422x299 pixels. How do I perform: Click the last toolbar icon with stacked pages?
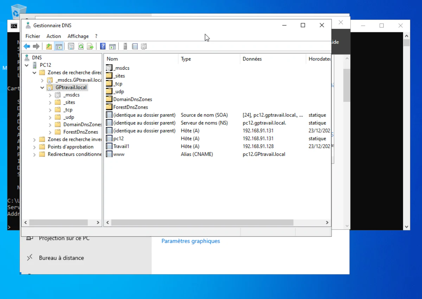[144, 46]
